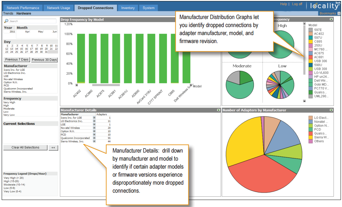Select Sierra Wireless, Inc. in Manufacturer filter
Viewport: 342px width, 207px height.
coord(15,91)
